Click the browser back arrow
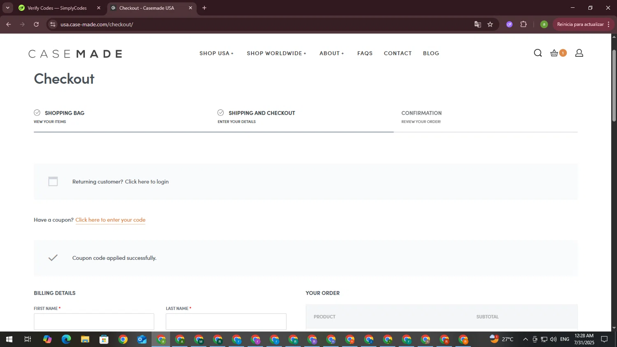The image size is (617, 347). 9,24
